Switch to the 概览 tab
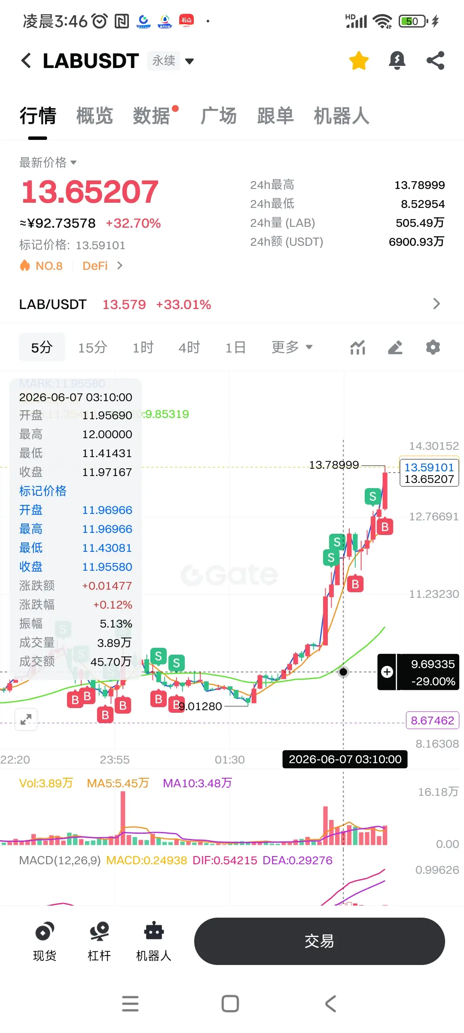Screen dimensions: 464x1033 [95, 116]
